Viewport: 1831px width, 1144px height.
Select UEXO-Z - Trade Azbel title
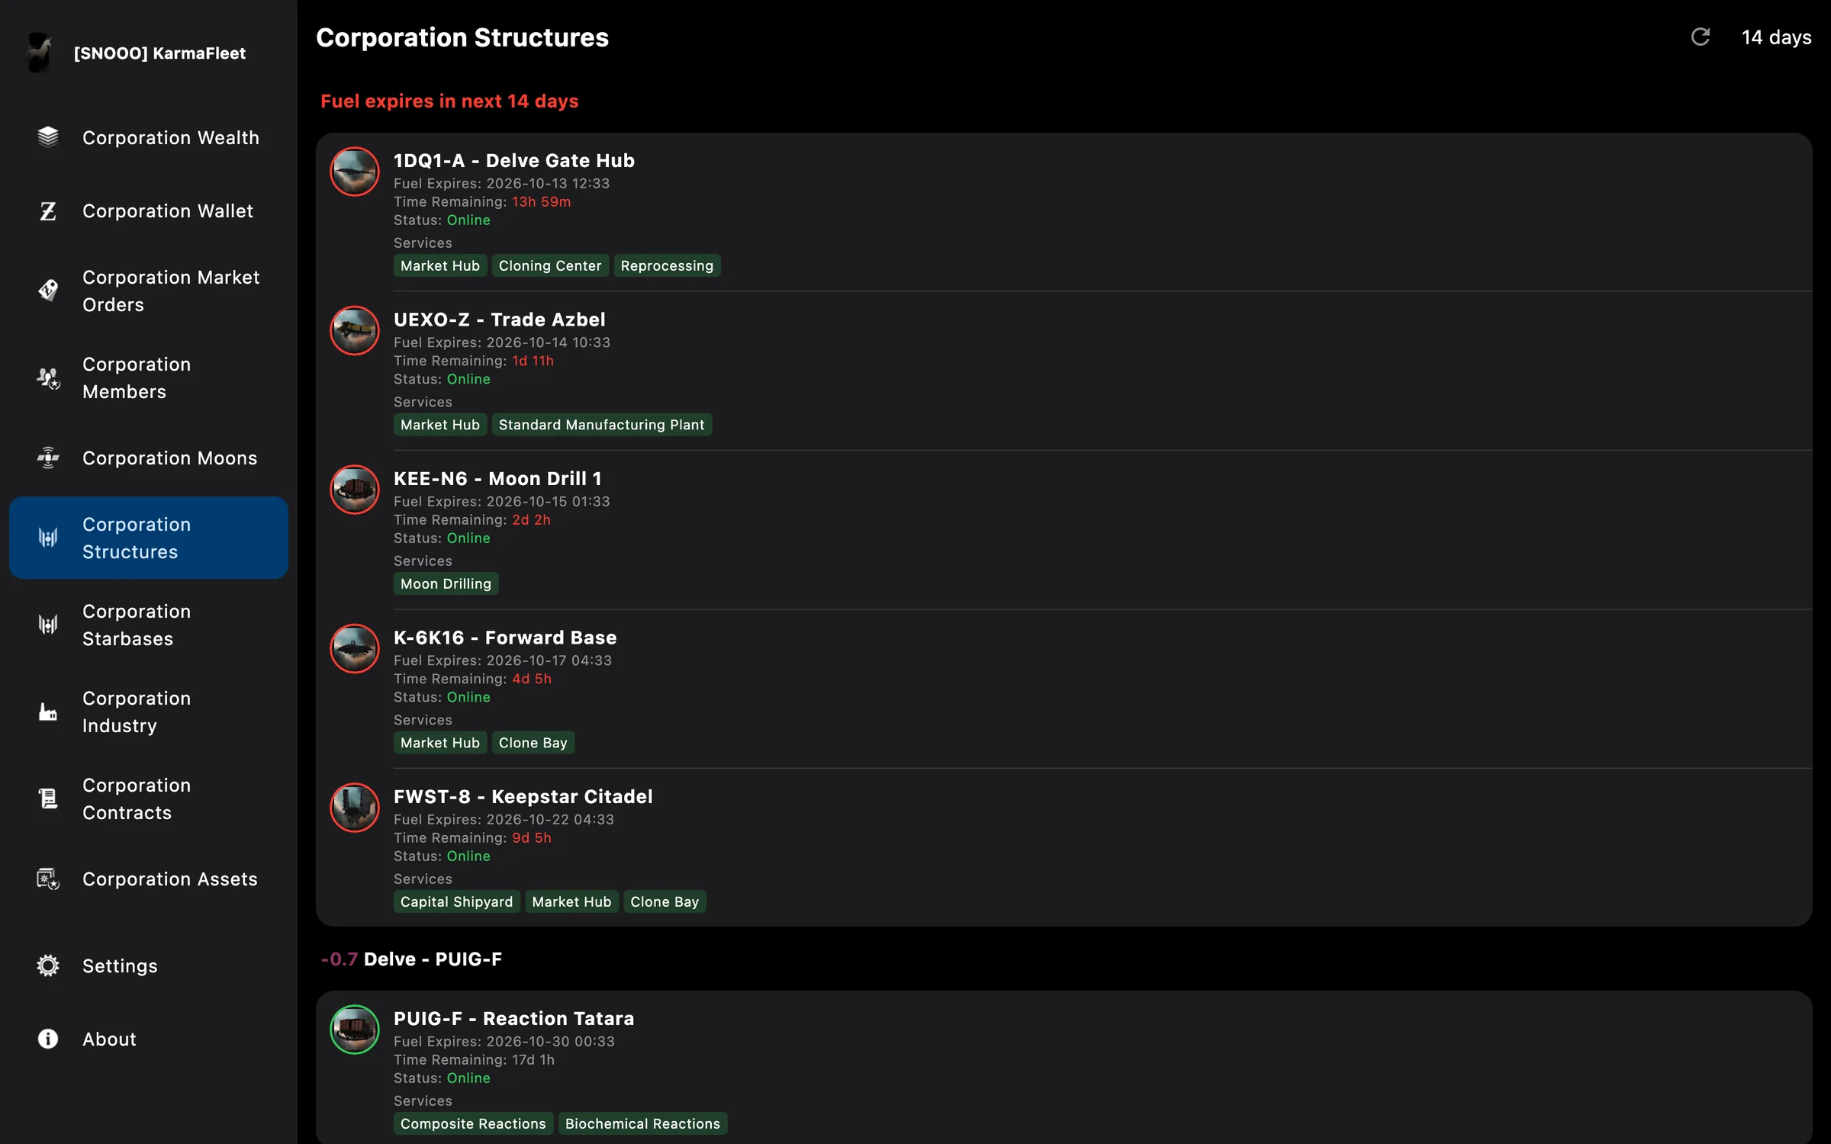tap(500, 320)
